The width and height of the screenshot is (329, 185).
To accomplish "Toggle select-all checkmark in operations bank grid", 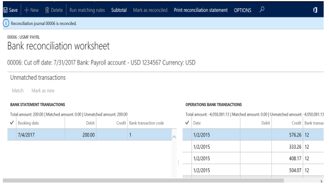I will pos(188,123).
